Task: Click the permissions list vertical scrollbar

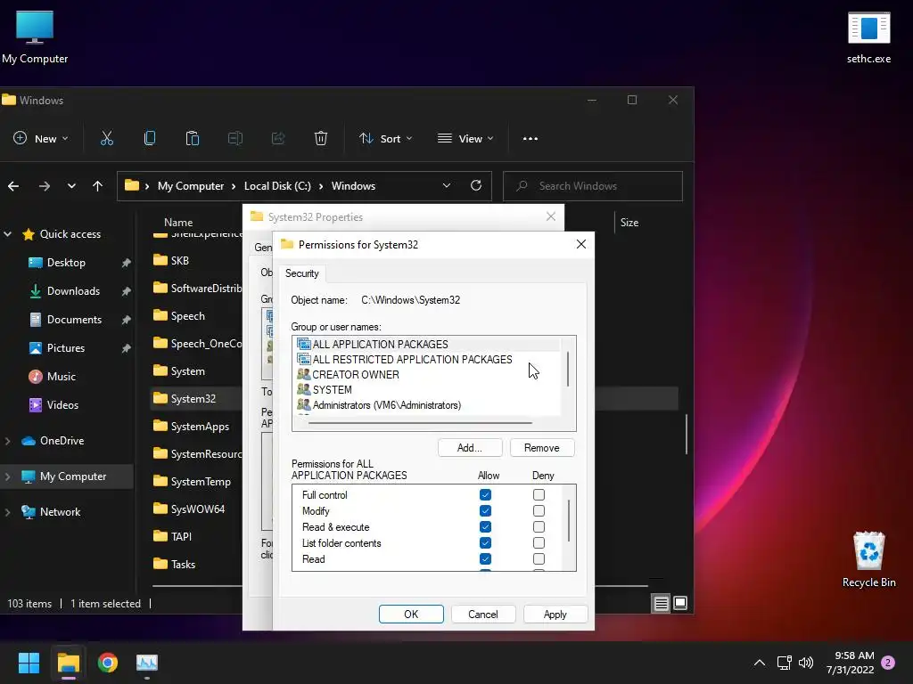Action: pos(568,520)
